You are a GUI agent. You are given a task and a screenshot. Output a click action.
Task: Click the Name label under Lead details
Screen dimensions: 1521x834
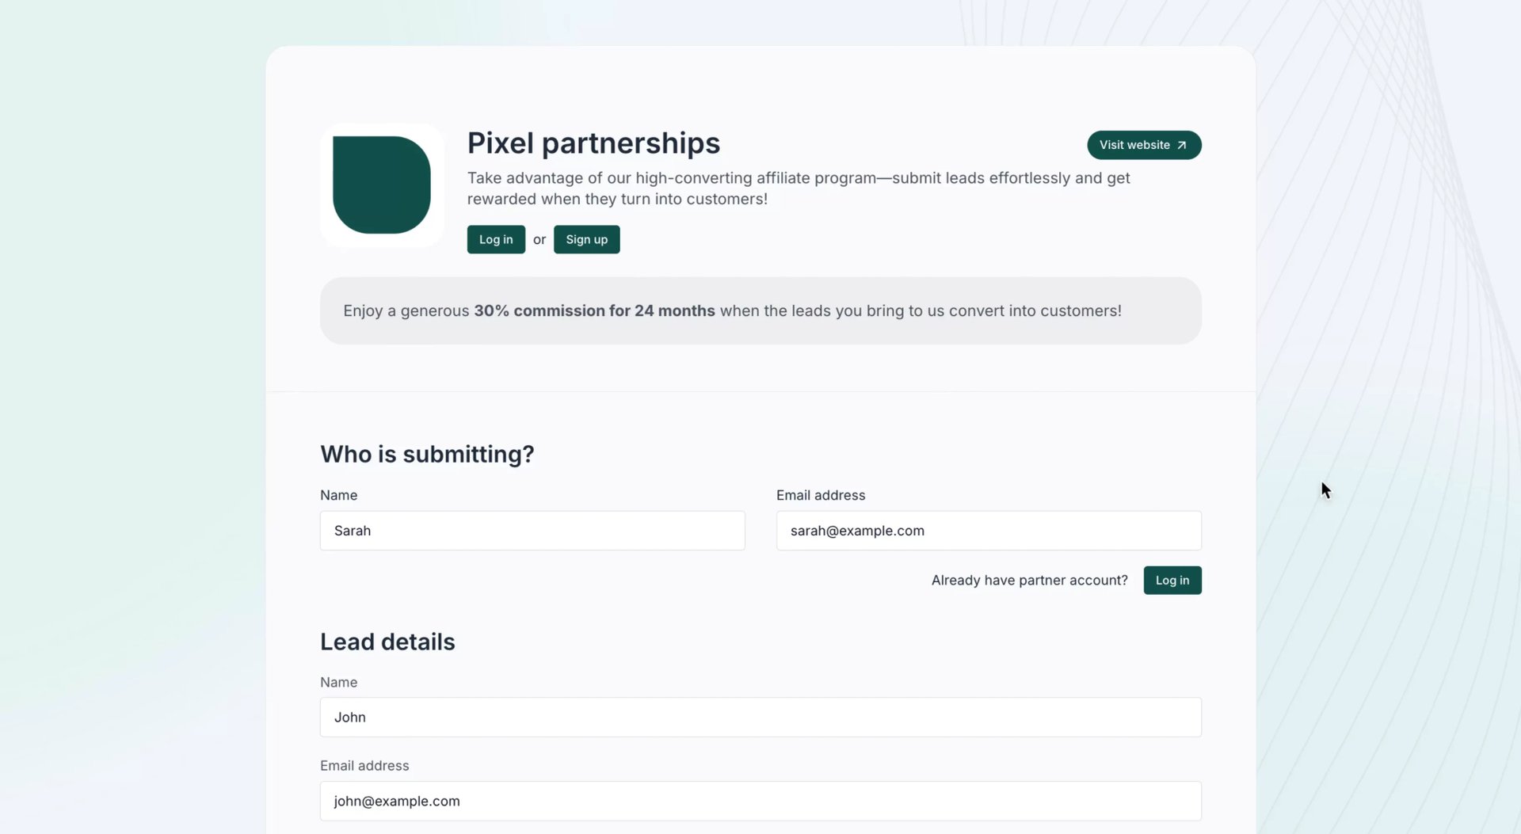pos(339,683)
